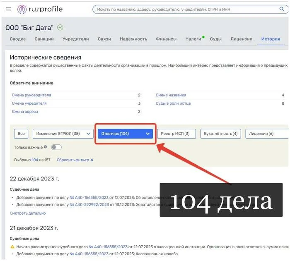Click the info icon next to Только важные
Image resolution: width=290 pixels, height=261 pixels.
pos(45,147)
